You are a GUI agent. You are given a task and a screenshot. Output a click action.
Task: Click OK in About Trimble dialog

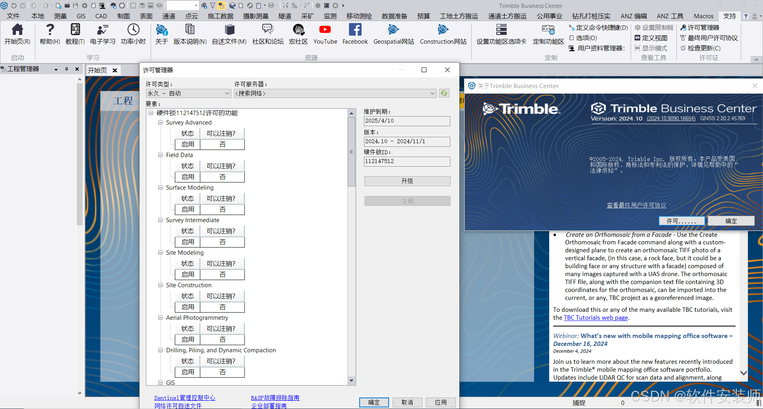731,221
